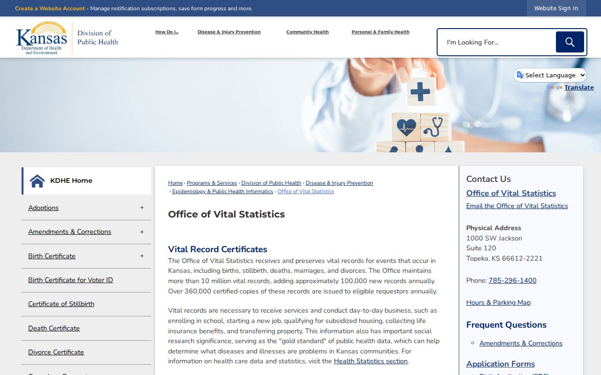
Task: Open the Select Language dropdown
Action: point(550,75)
